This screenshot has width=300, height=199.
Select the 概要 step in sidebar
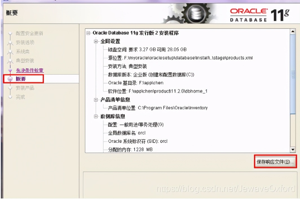21,79
